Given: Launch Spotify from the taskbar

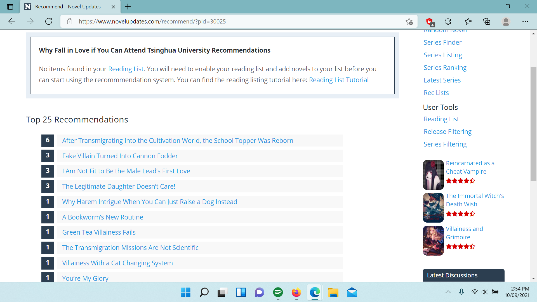Looking at the screenshot, I should click(x=278, y=292).
